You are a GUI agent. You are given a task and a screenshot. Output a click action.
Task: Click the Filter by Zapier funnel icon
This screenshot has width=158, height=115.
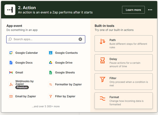click(x=51, y=96)
